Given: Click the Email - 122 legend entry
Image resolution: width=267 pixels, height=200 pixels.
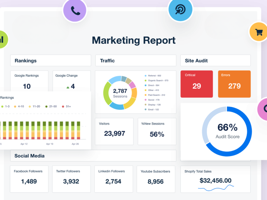Looking at the screenshot, I should click(152, 109).
